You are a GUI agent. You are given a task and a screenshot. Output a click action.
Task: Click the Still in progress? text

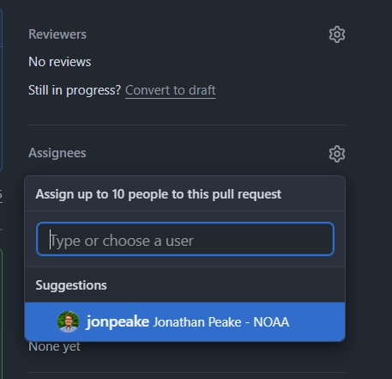(75, 90)
